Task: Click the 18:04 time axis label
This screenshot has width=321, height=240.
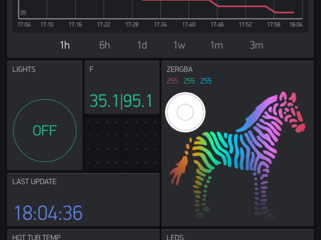Action: click(x=296, y=24)
